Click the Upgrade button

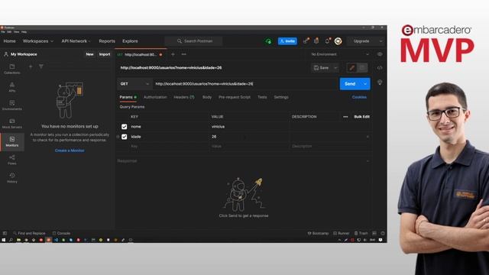361,41
